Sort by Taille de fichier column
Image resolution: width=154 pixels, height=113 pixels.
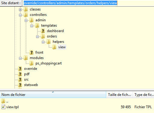(119, 95)
